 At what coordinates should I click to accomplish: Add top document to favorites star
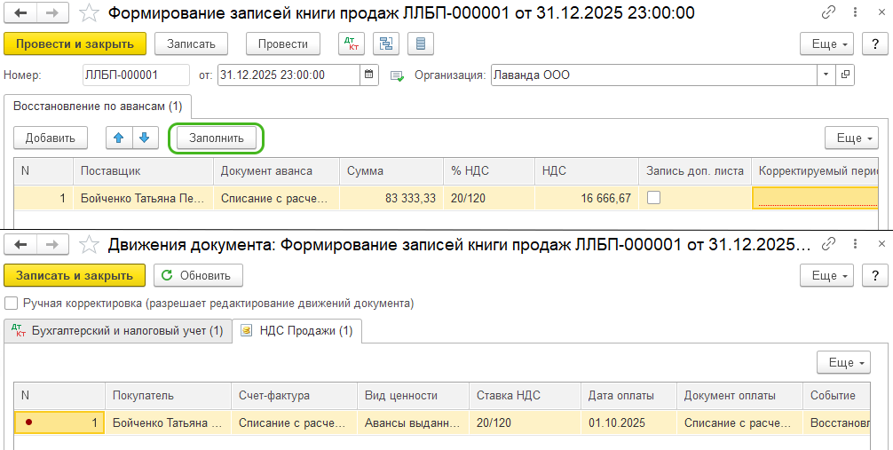click(89, 13)
